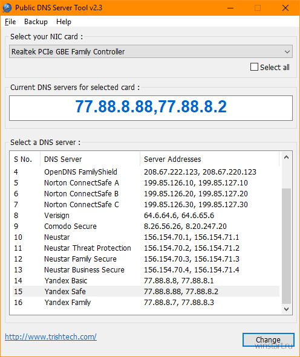Choose Verisign DNS server
300x357 pixels.
click(x=146, y=216)
